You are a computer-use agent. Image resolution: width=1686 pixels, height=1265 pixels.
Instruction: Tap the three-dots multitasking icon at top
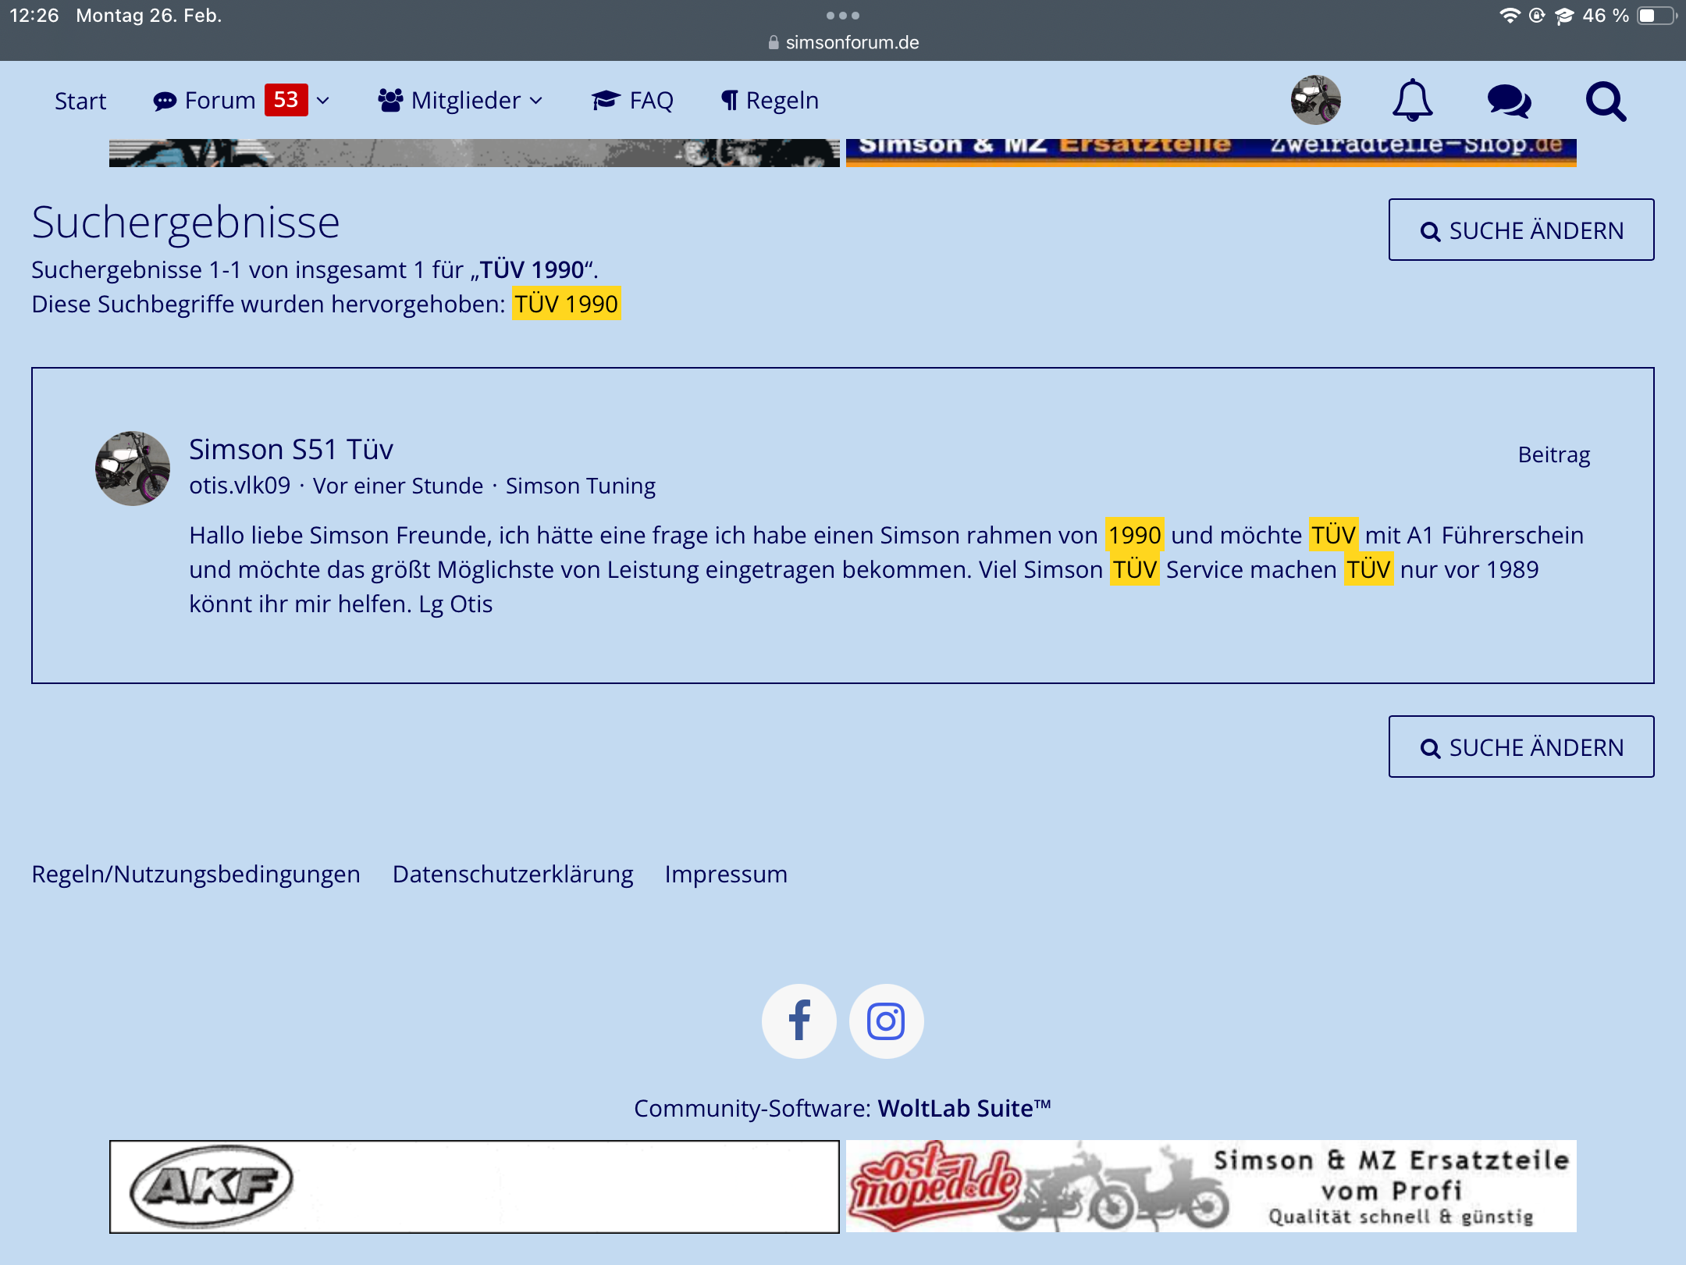coord(843,16)
